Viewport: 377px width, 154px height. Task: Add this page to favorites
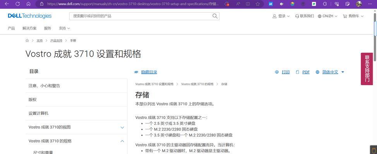coord(258,4)
